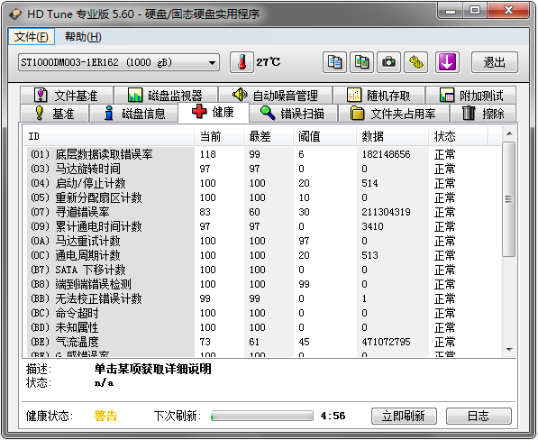
Task: Click the 退出 exit button
Action: (495, 62)
